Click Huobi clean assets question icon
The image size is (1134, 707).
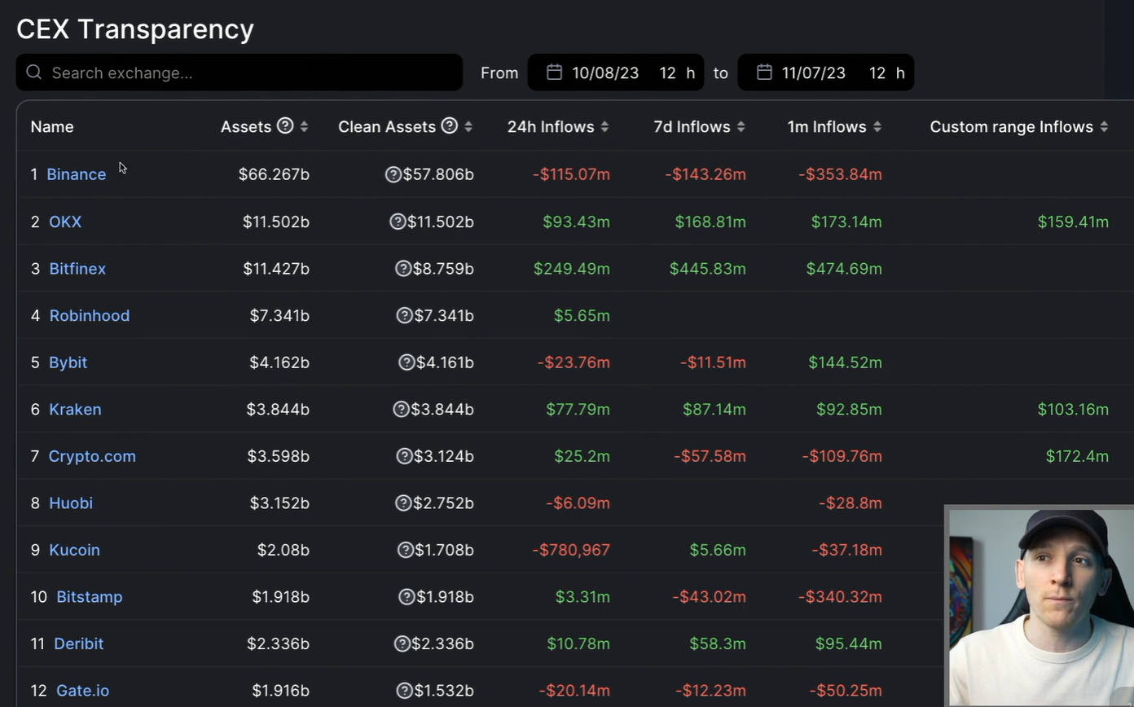pos(402,503)
